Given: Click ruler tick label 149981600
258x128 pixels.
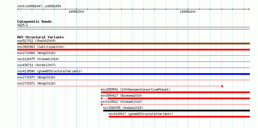Looking at the screenshot, I should [188, 12].
